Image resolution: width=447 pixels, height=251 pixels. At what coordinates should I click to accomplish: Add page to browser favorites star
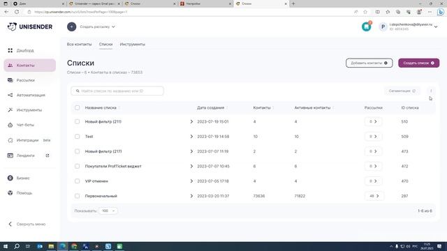[x=365, y=12]
